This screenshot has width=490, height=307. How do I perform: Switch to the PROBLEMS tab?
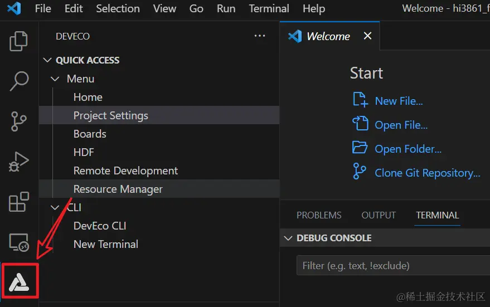point(319,215)
